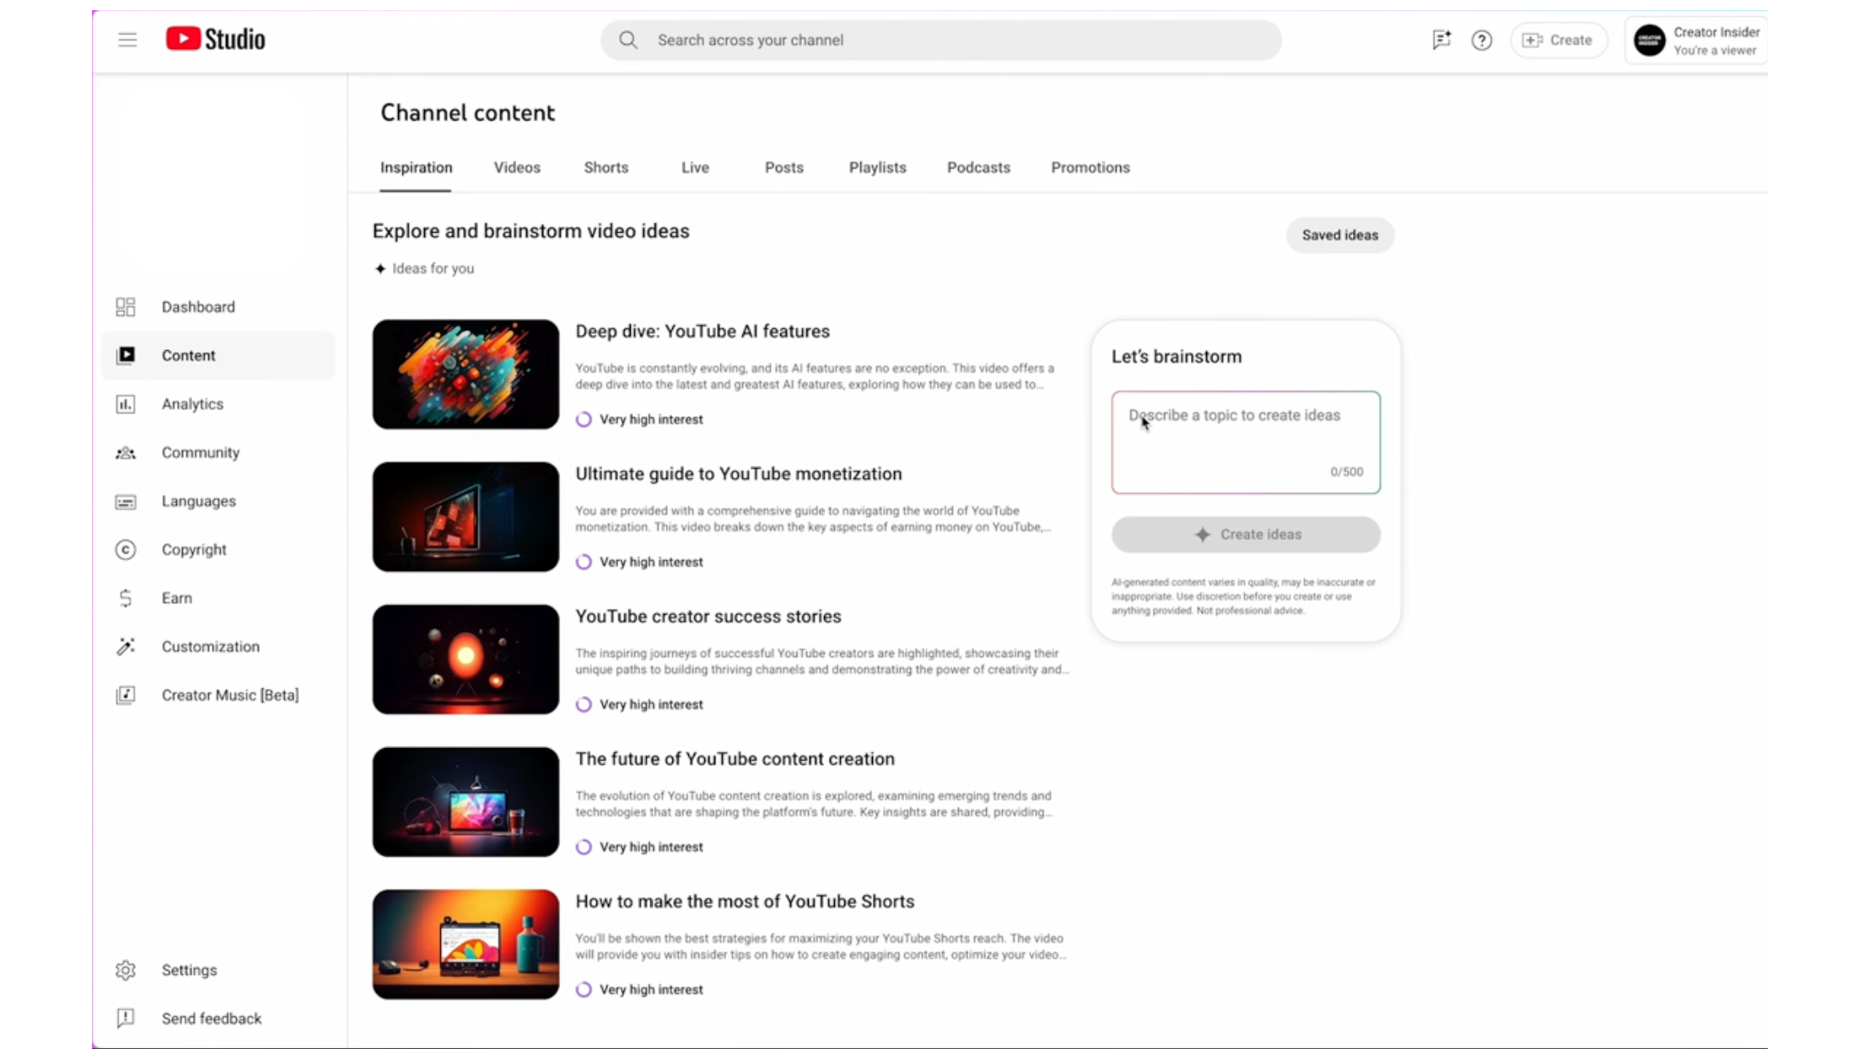Screen dimensions: 1869x1049
Task: Focus the Describe a topic text box
Action: (x=1245, y=442)
